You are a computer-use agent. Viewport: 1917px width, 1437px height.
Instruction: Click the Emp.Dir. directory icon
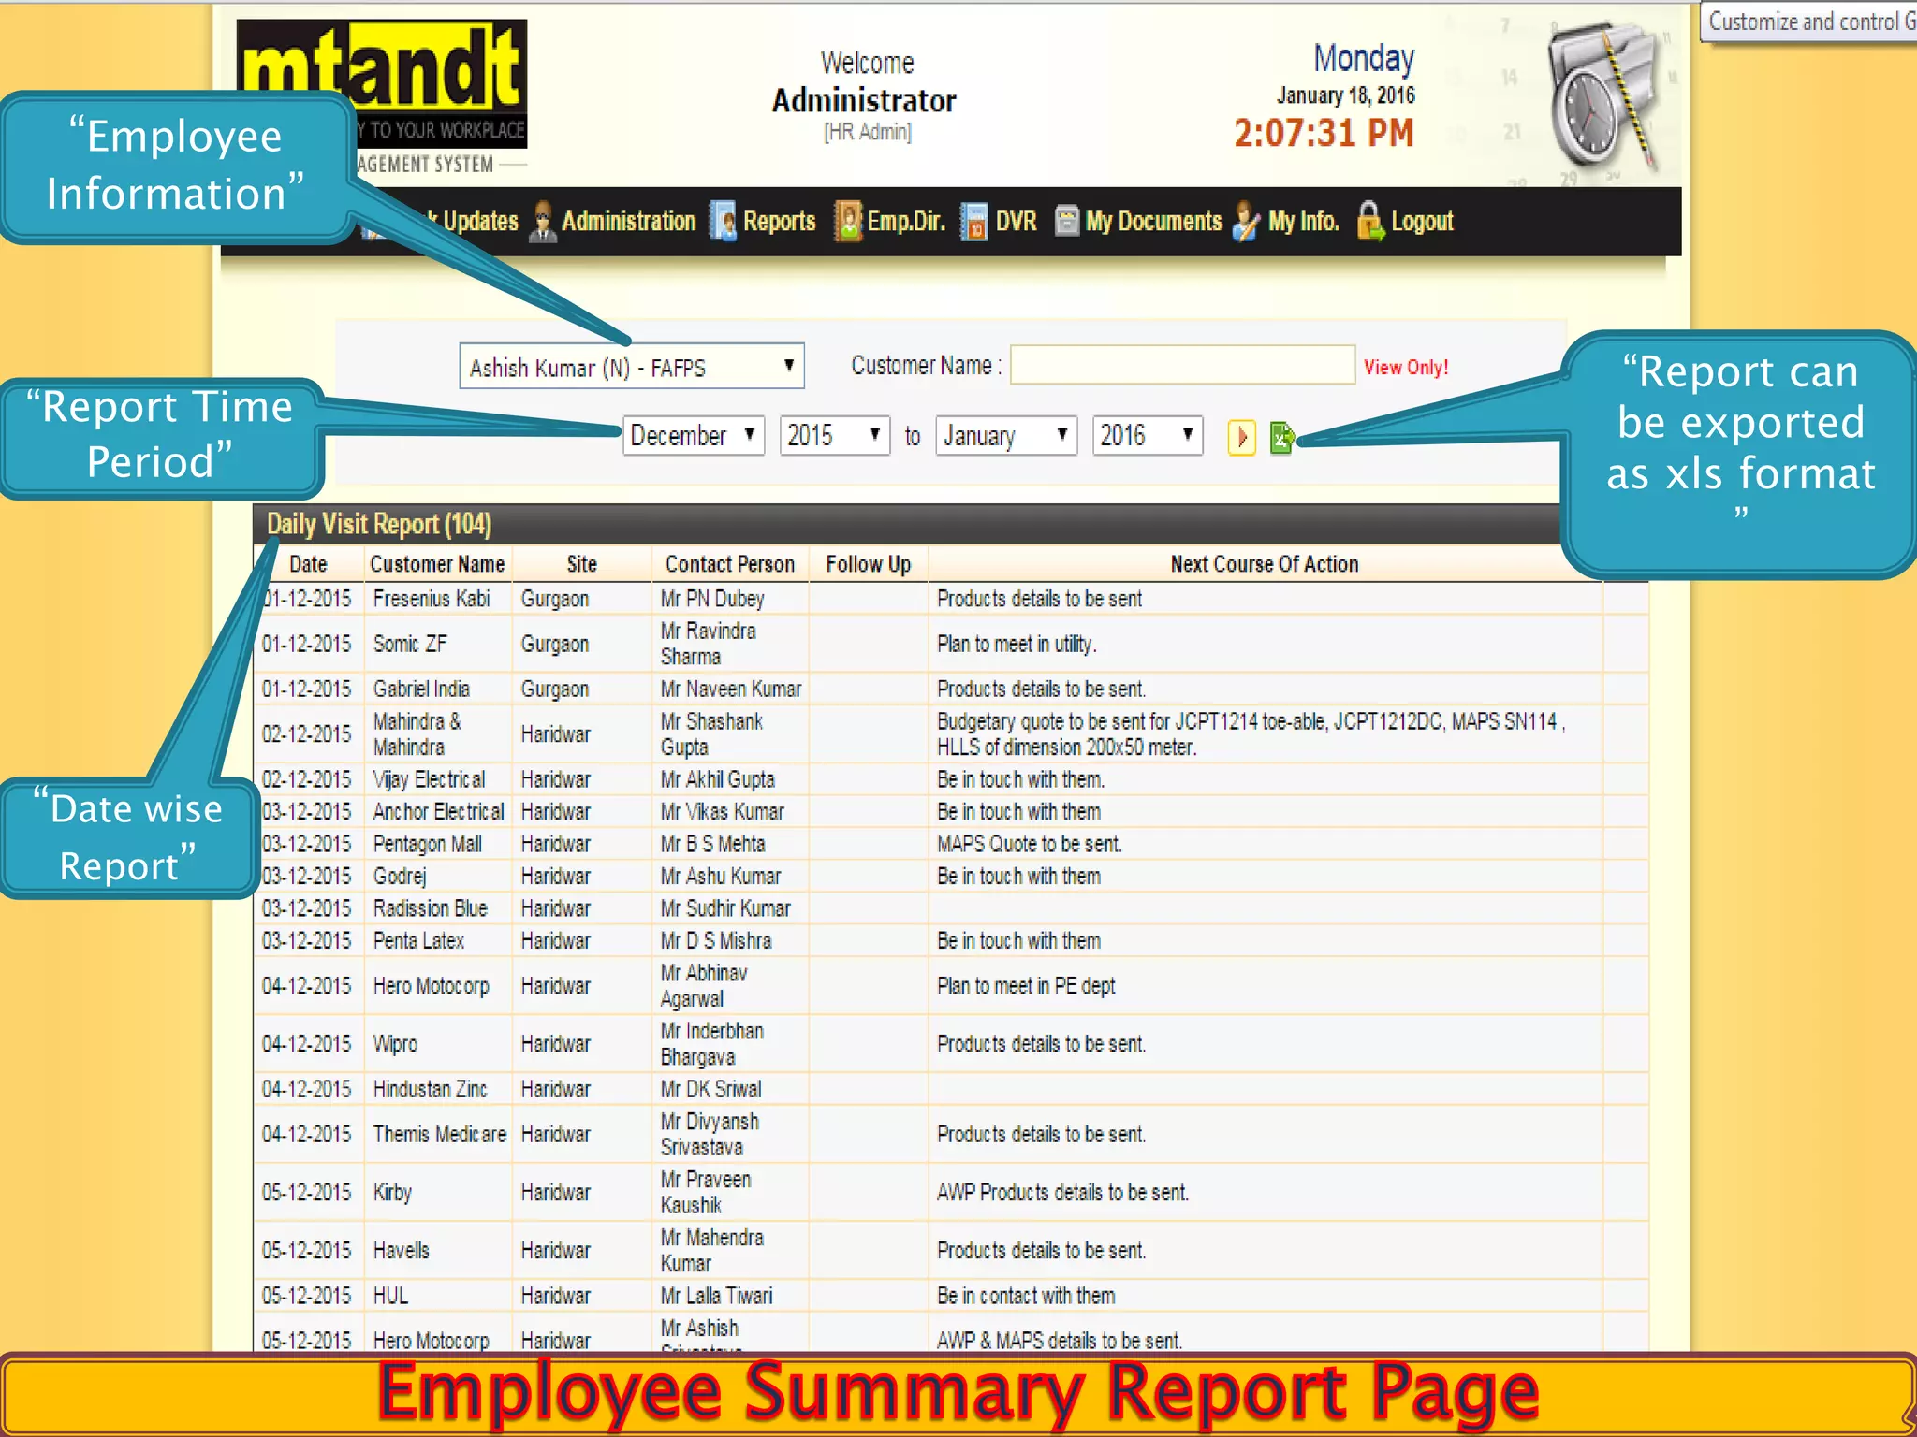[x=848, y=222]
